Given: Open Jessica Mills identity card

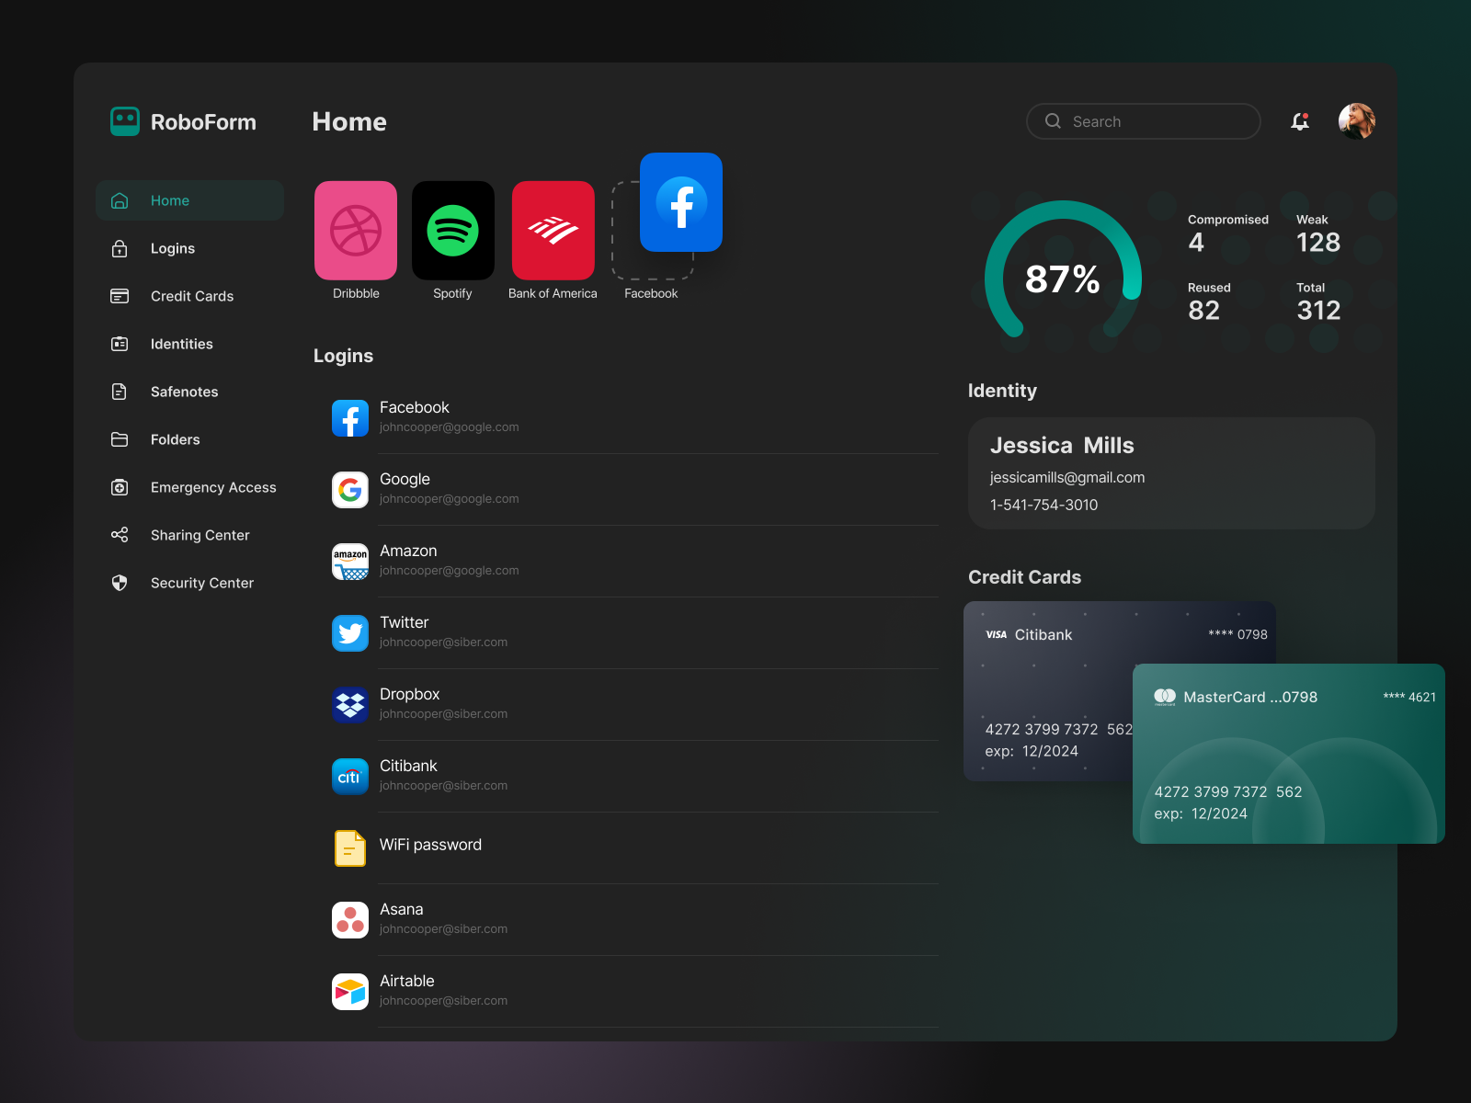Looking at the screenshot, I should [x=1170, y=473].
